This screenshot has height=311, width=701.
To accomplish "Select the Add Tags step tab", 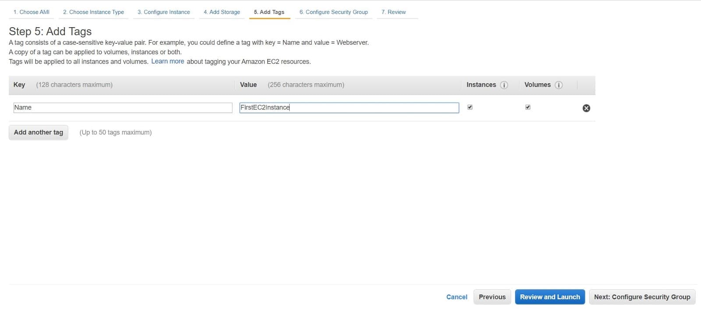I will tap(269, 12).
